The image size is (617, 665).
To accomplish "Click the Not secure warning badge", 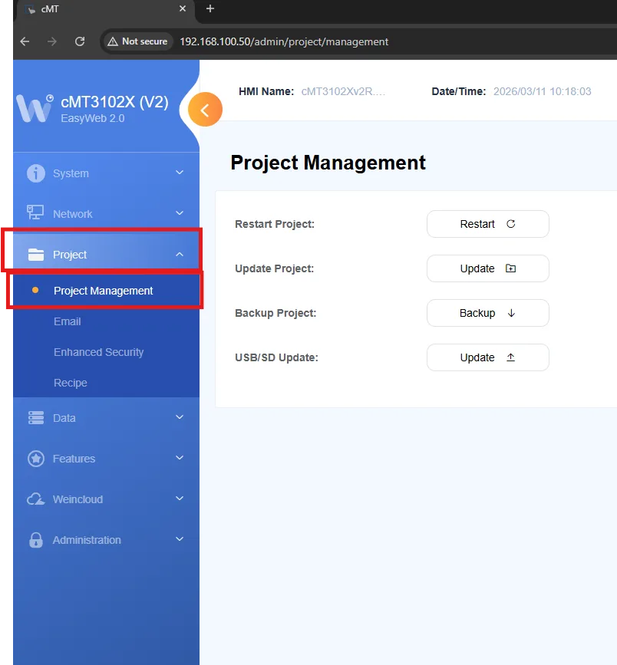I will point(137,41).
